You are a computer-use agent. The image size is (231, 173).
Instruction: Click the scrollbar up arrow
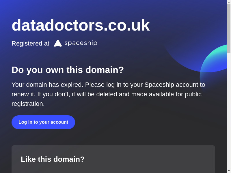pos(229,2)
